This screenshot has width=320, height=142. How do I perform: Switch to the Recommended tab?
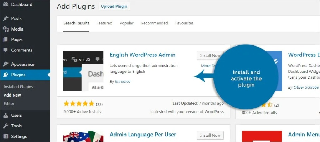point(154,23)
